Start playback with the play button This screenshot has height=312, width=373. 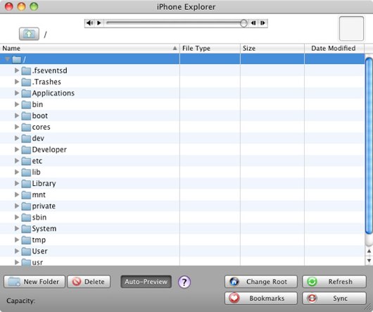[x=99, y=23]
